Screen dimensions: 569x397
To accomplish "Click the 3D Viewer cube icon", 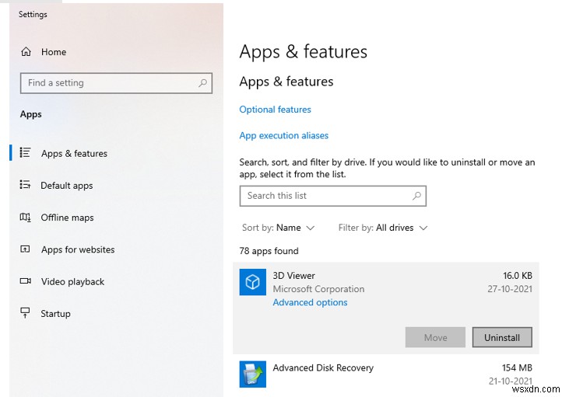I will pyautogui.click(x=252, y=283).
